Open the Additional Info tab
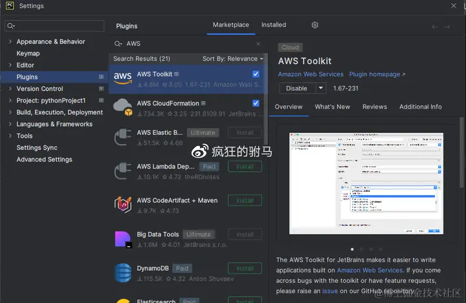 (x=420, y=107)
